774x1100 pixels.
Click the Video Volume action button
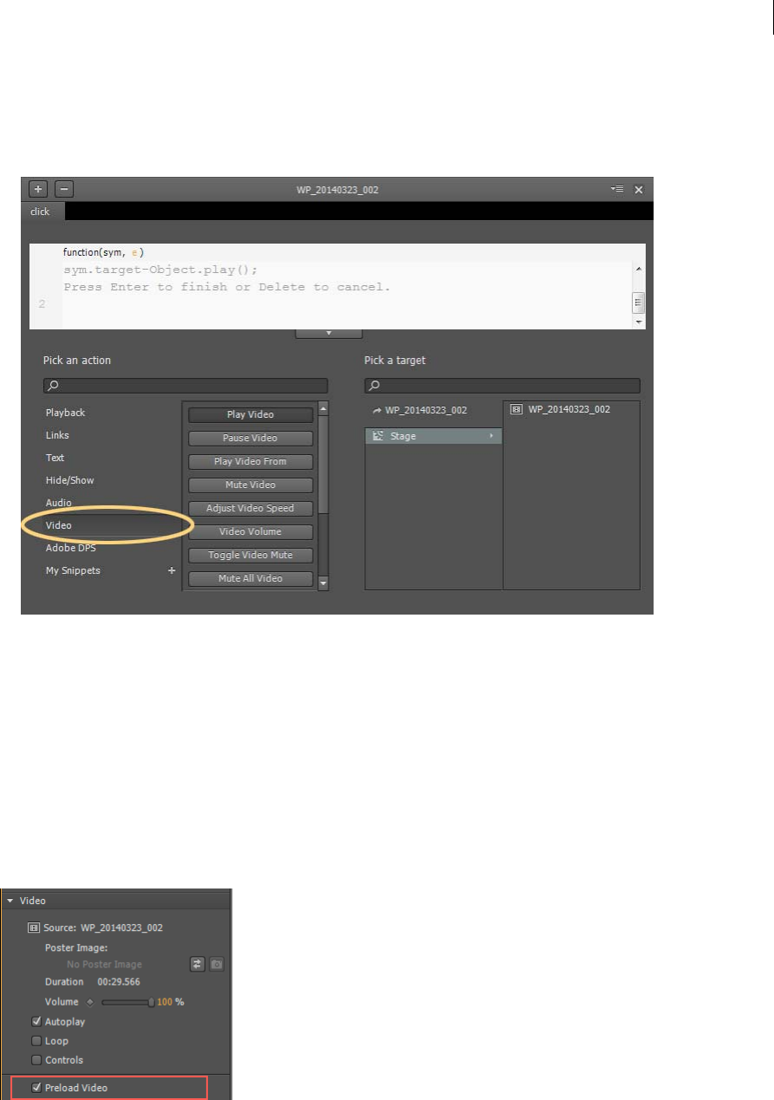coord(250,531)
